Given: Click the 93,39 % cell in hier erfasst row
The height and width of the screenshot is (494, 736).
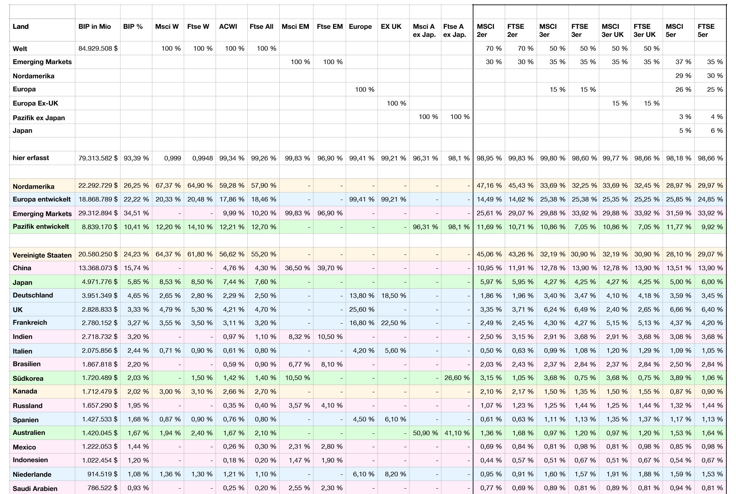Looking at the screenshot, I should pyautogui.click(x=136, y=158).
